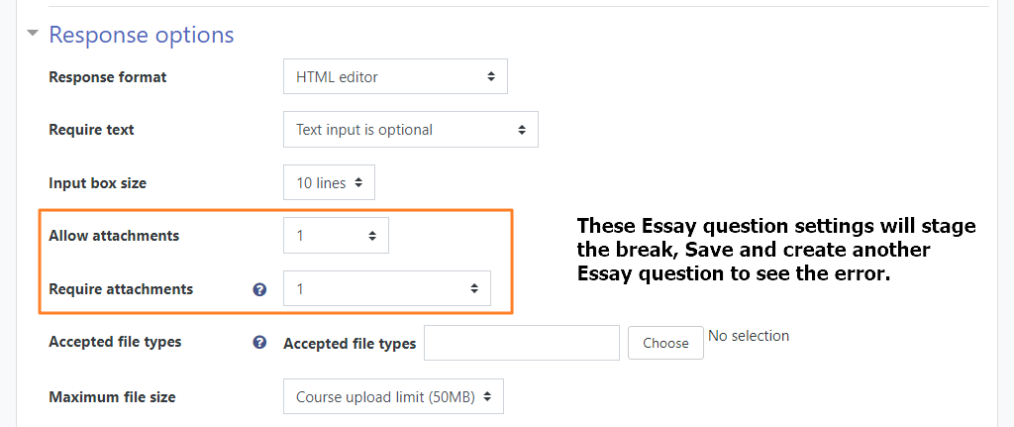Viewport: 1014px width, 427px height.
Task: Click the Response format label
Action: coord(108,77)
